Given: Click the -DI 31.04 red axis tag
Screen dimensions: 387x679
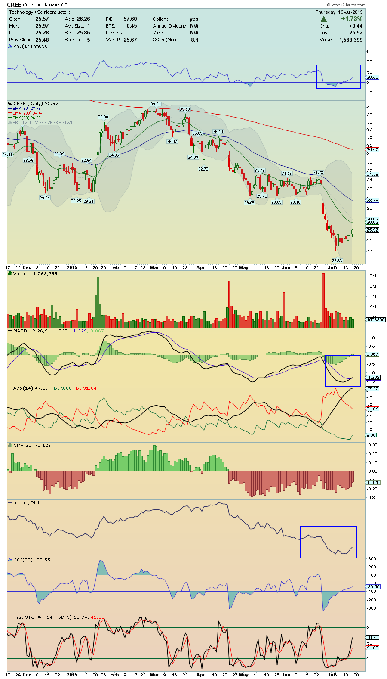Looking at the screenshot, I should [x=372, y=409].
